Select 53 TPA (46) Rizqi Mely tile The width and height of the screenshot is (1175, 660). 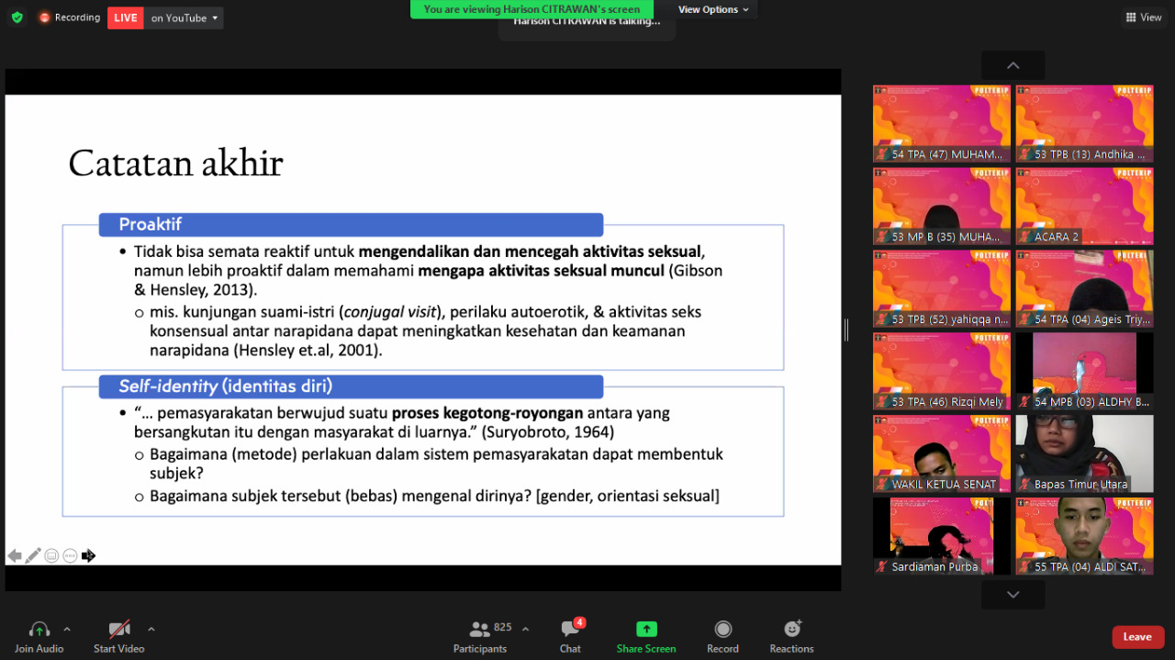coord(942,372)
